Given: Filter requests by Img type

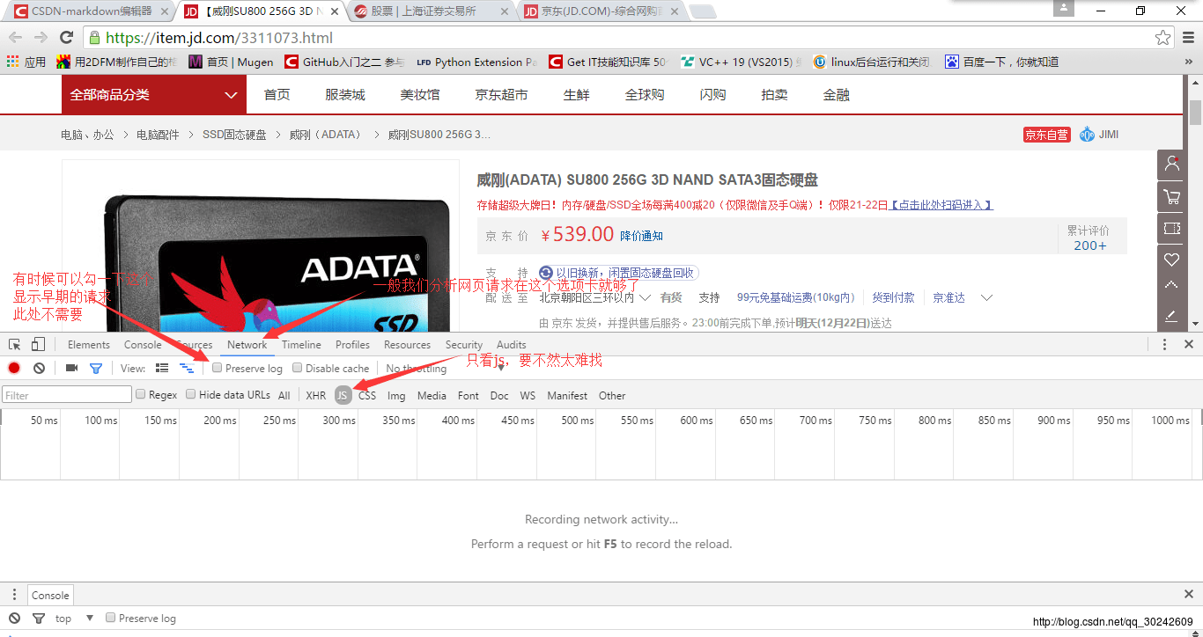Looking at the screenshot, I should click(396, 395).
